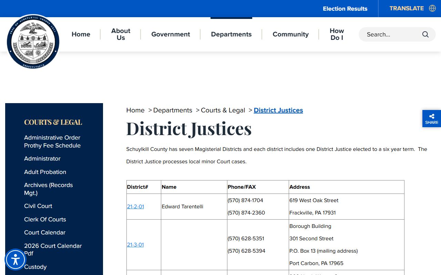
Task: Click Port Carbon, PA 17965 text
Action: pyautogui.click(x=316, y=263)
